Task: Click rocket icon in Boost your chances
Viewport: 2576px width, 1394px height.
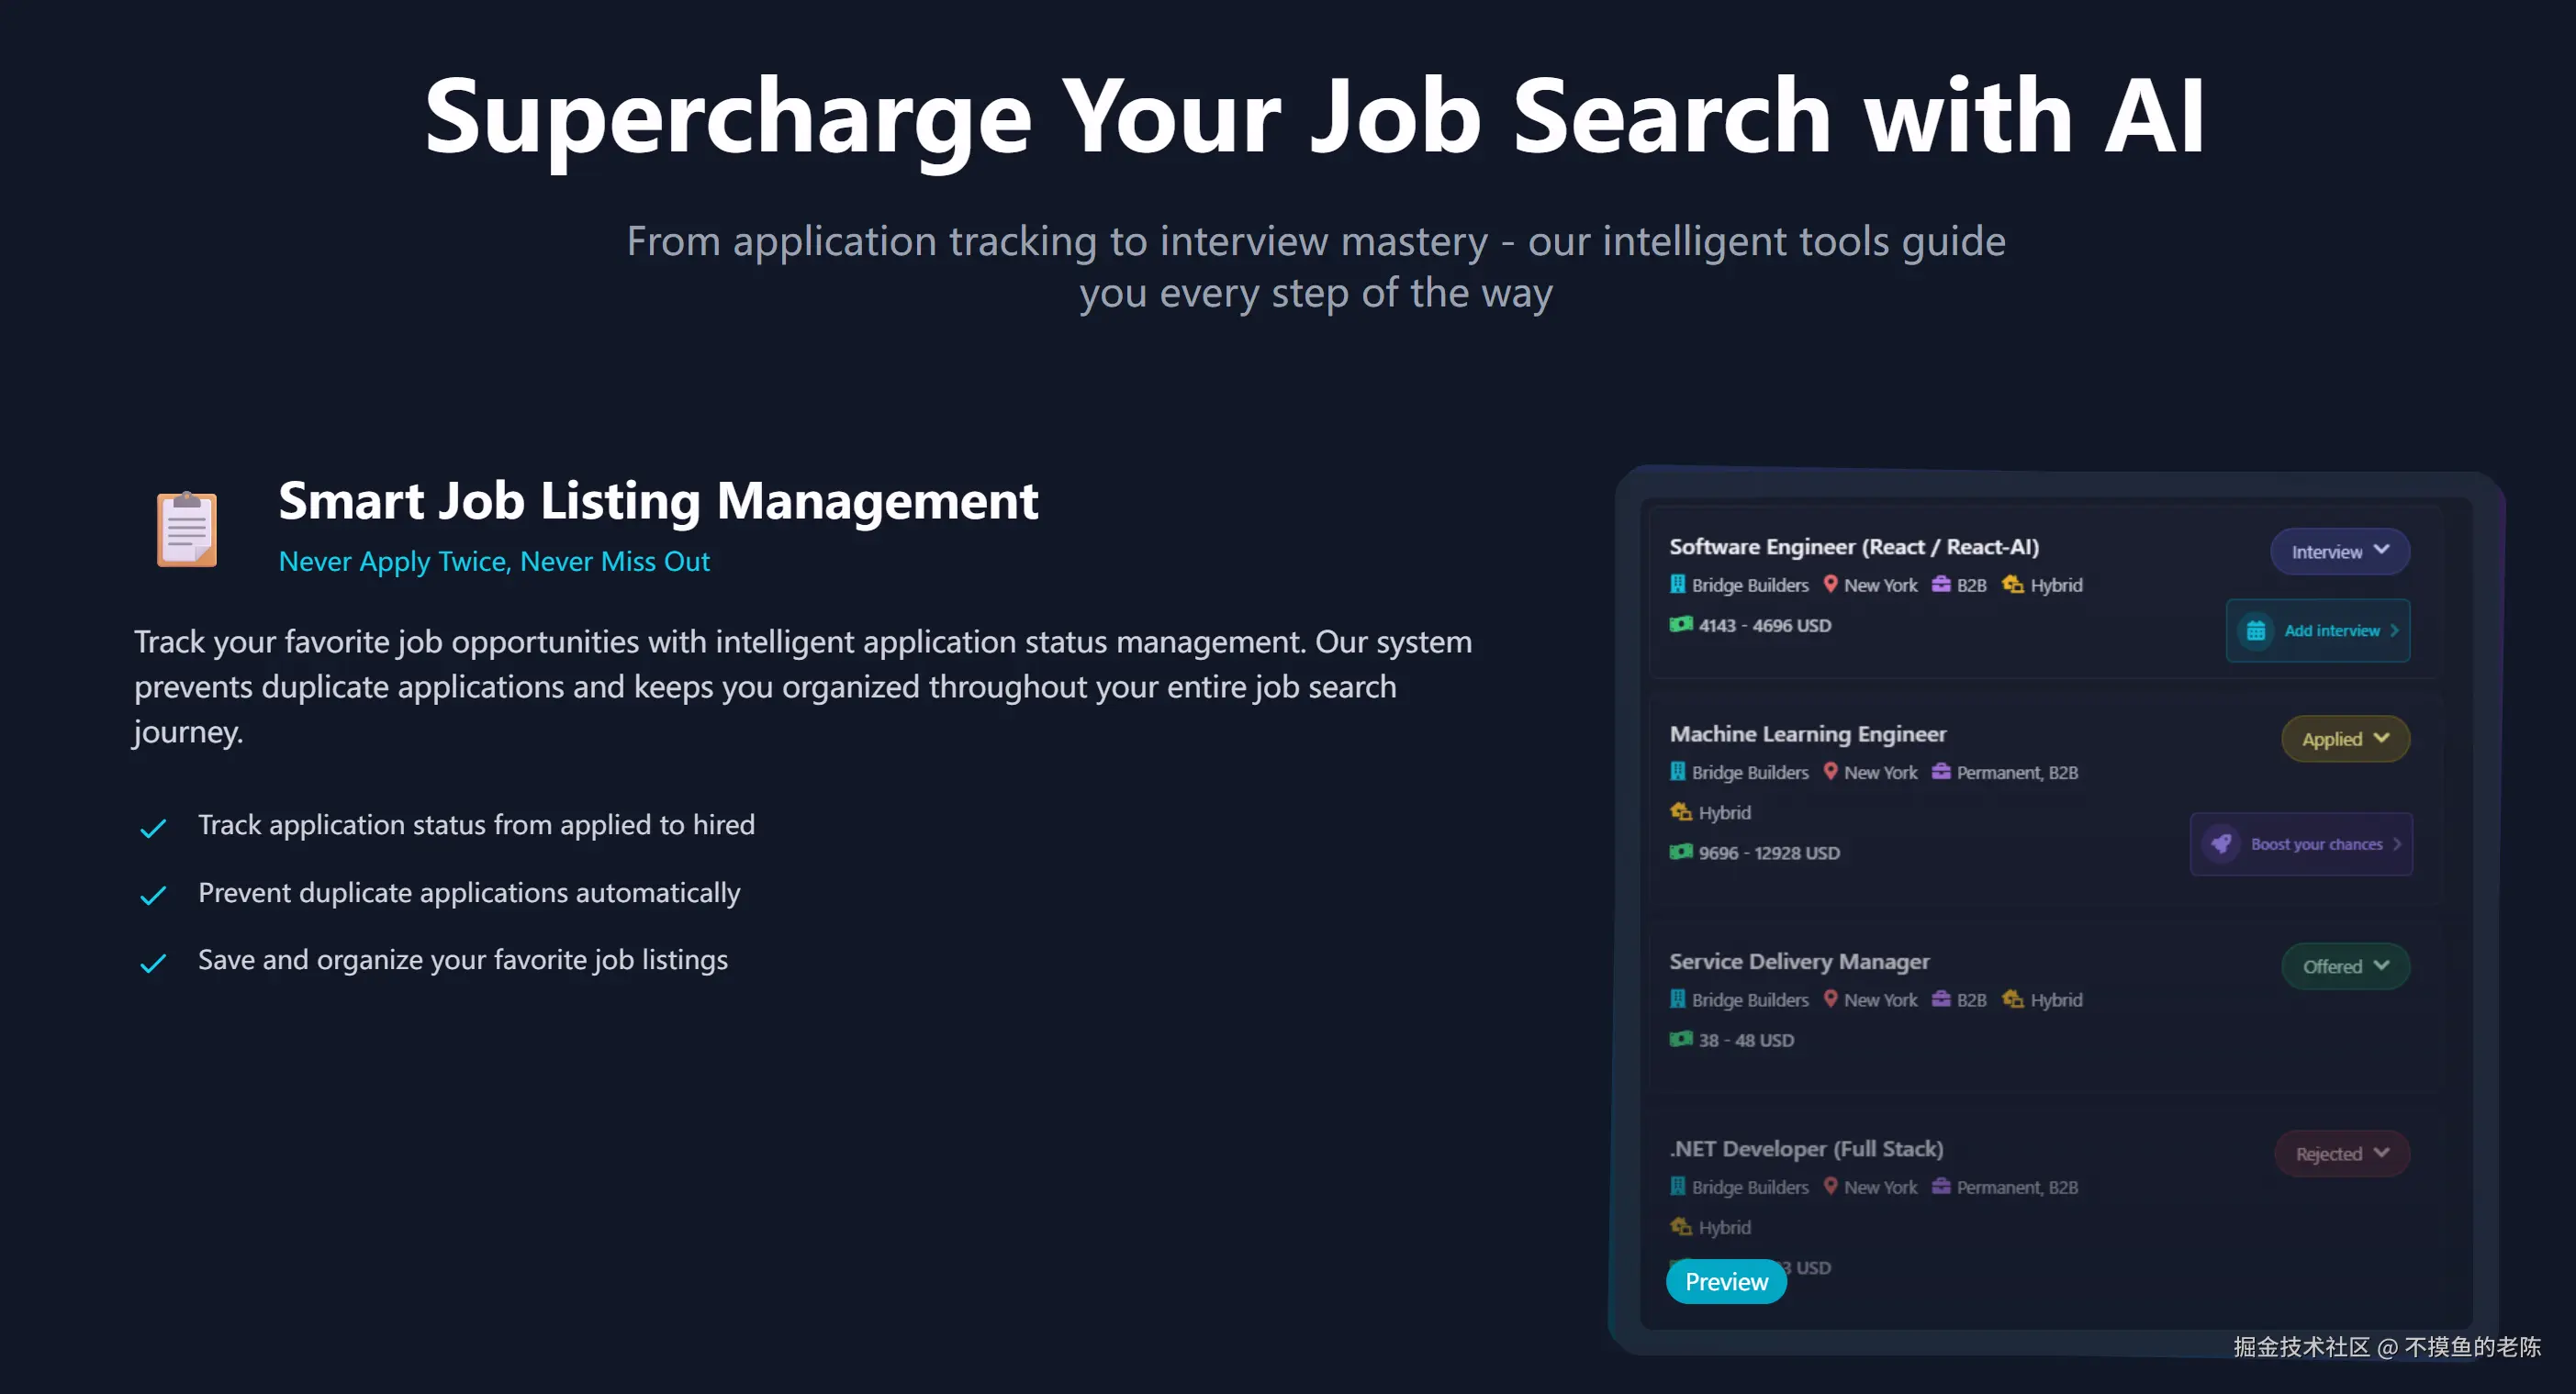Action: click(x=2221, y=844)
